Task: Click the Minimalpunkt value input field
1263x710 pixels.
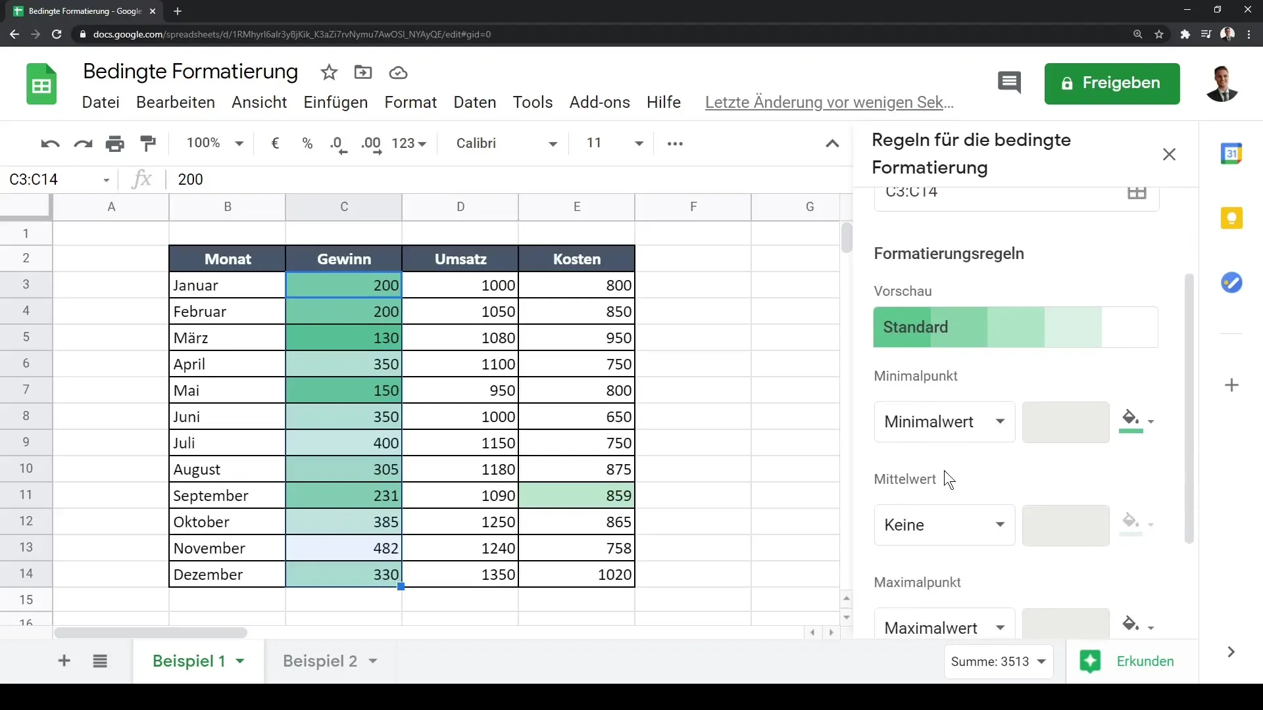Action: [x=1066, y=422]
